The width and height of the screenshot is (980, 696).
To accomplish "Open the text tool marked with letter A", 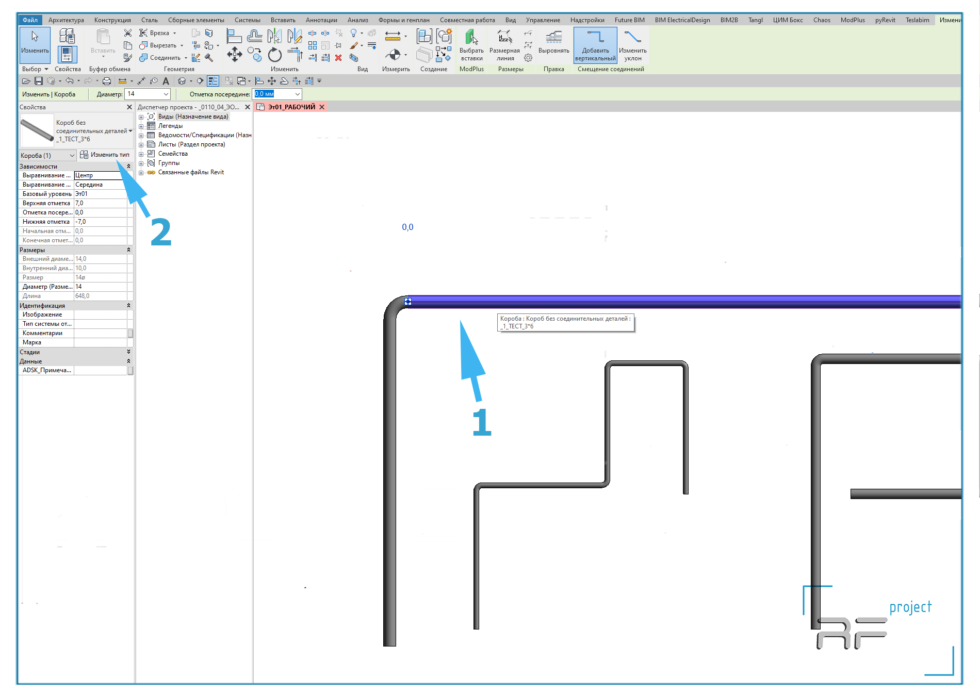I will [x=166, y=81].
